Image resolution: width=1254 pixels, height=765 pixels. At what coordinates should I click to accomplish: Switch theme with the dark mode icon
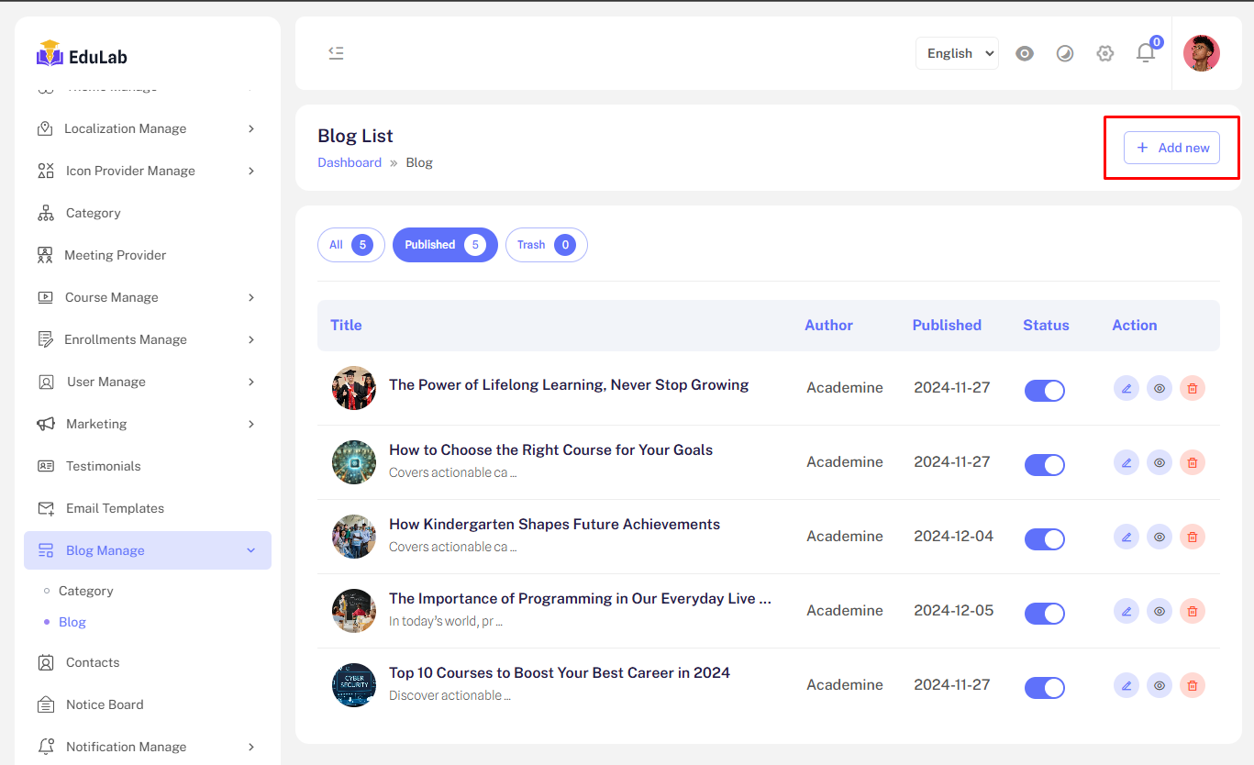tap(1064, 53)
